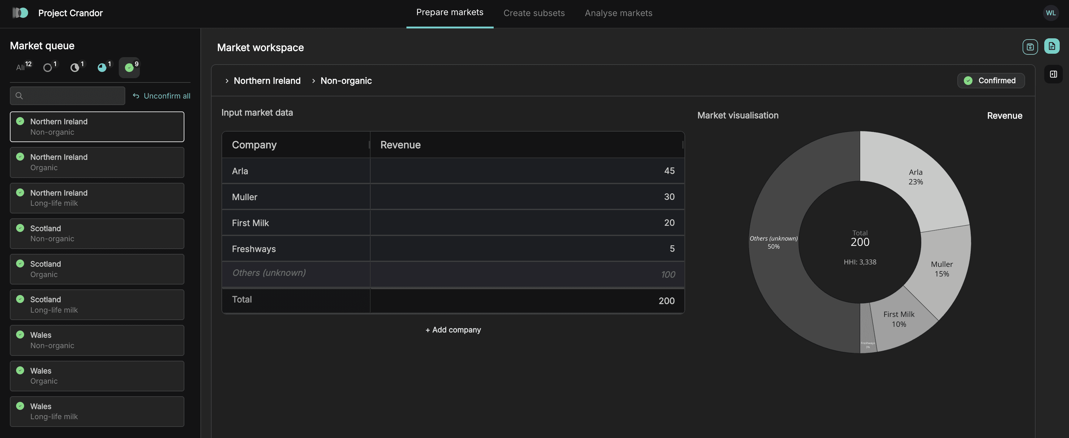Toggle green check on Scotland Organic
Image resolution: width=1069 pixels, height=438 pixels.
coord(20,263)
